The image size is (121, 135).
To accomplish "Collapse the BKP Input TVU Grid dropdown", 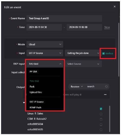I will (45, 64).
